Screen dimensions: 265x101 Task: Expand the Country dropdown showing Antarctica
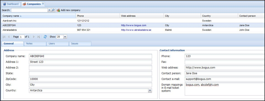pyautogui.click(x=150, y=90)
